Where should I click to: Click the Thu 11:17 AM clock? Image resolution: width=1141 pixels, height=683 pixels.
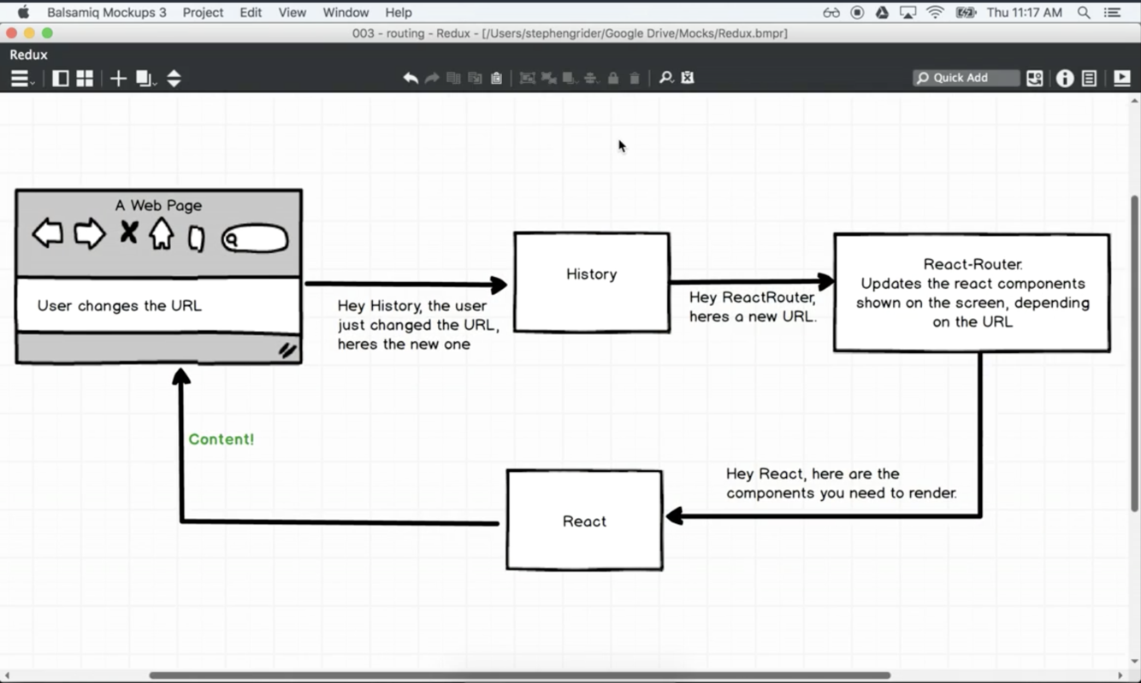pos(1025,12)
